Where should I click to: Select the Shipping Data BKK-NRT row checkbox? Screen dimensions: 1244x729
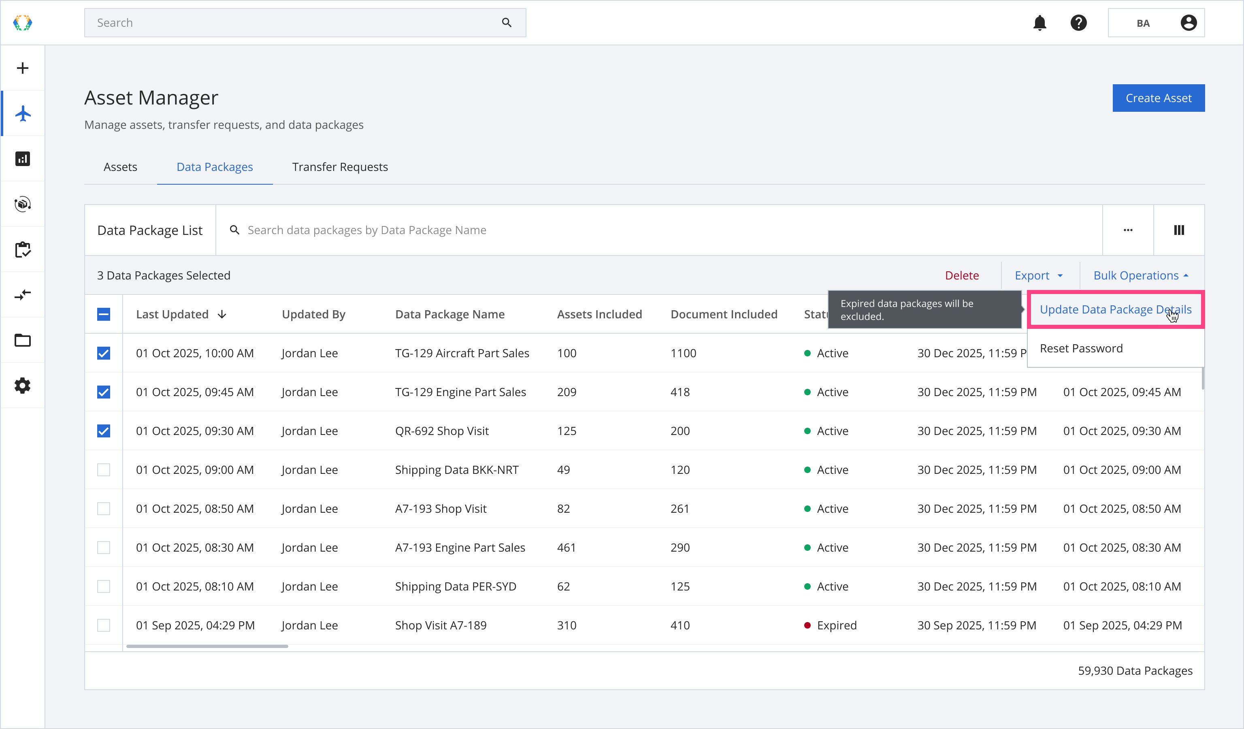[104, 470]
